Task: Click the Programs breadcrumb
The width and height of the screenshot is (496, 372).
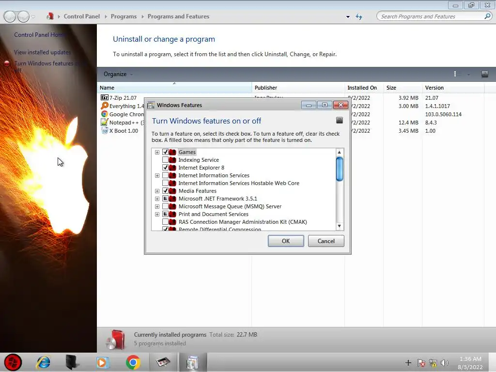Action: click(x=124, y=16)
